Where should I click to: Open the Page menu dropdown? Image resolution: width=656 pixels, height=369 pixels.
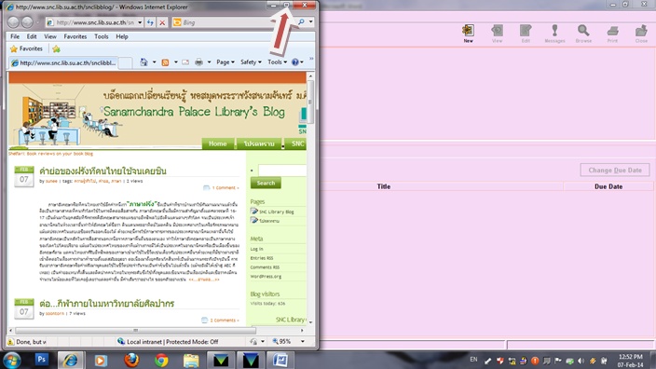[225, 61]
